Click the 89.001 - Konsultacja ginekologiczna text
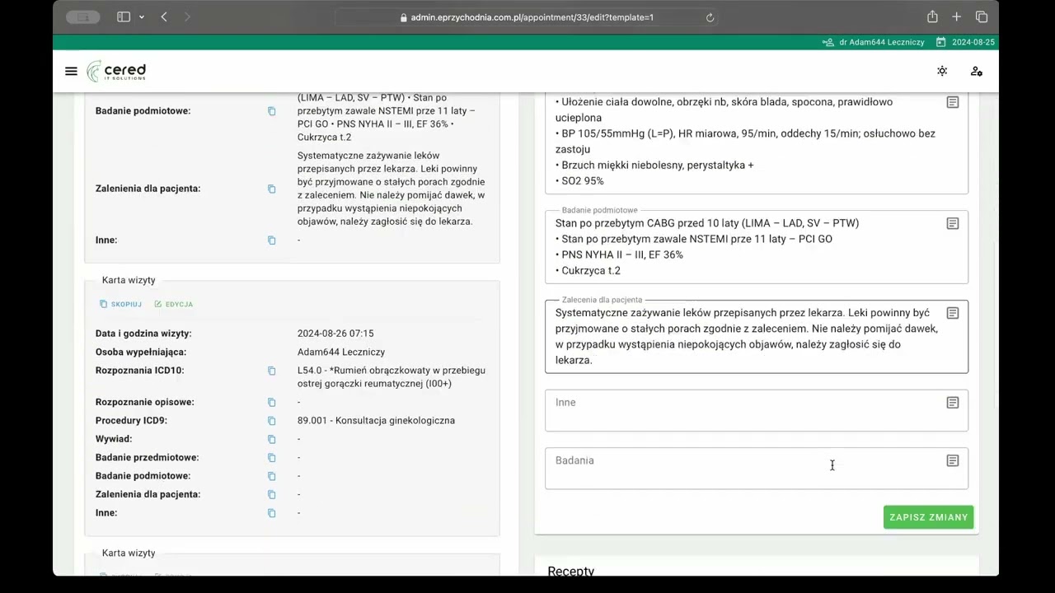 [x=376, y=421]
